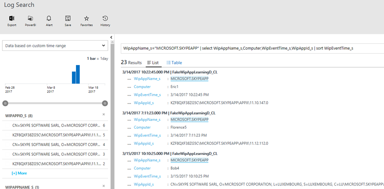Image resolution: width=384 pixels, height=189 pixels.
Task: Click the Export icon in toolbar
Action: pos(12,19)
